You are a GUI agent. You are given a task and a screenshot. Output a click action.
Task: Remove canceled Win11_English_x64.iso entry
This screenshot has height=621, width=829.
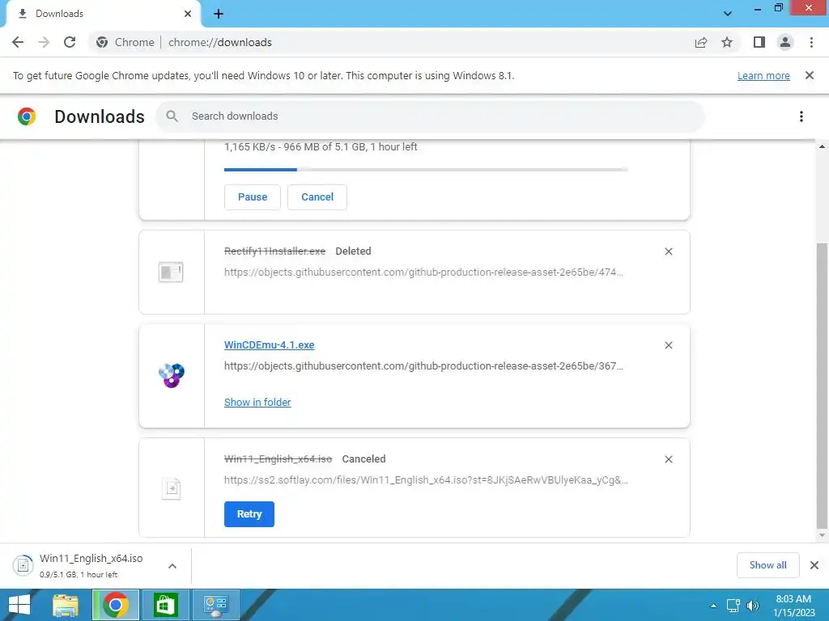[x=668, y=459]
